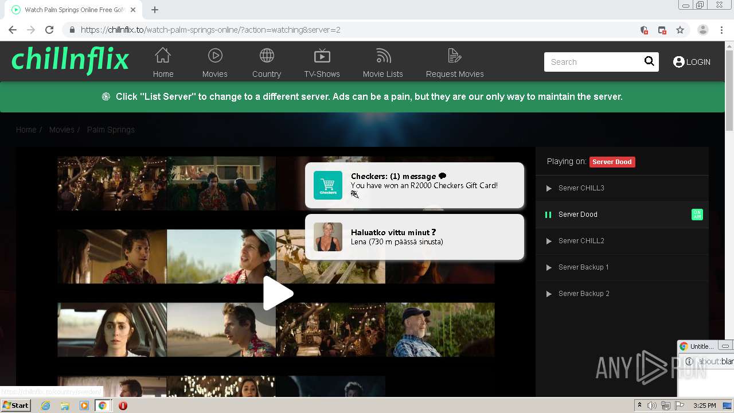Image resolution: width=734 pixels, height=413 pixels.
Task: Play the video with center play button
Action: pyautogui.click(x=278, y=293)
